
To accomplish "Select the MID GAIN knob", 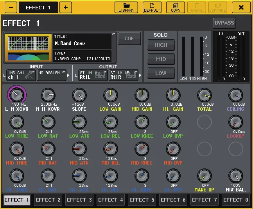I will (x=142, y=95).
